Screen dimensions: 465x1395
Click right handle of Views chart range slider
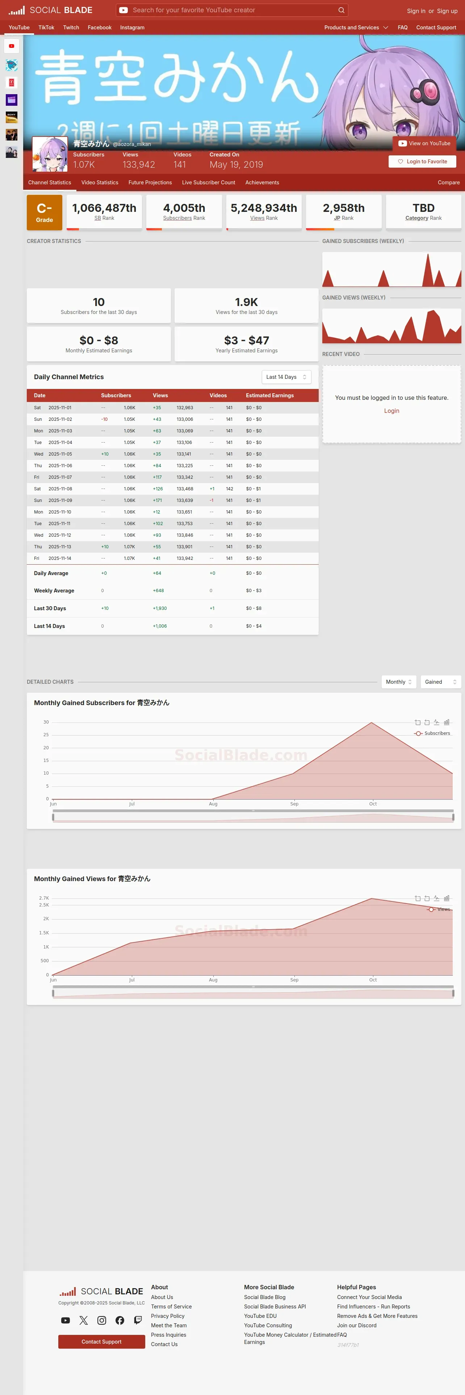point(453,993)
